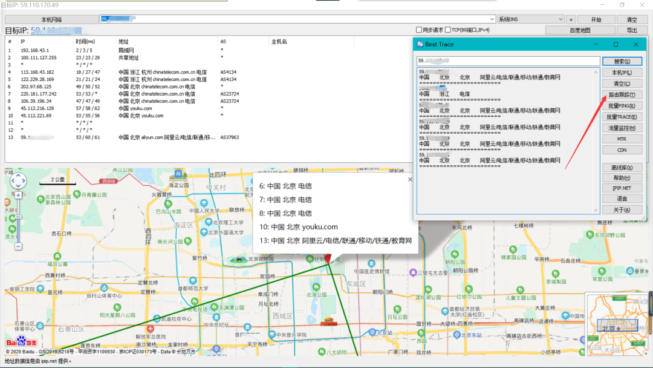Screen dimensions: 653x368
Task: Switch to 百度地图 map button
Action: [580, 30]
